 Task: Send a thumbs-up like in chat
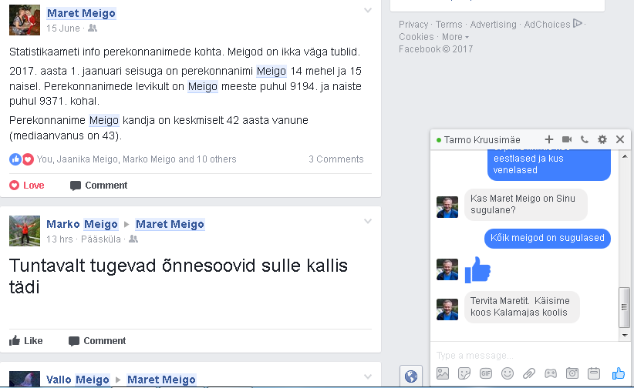click(619, 373)
